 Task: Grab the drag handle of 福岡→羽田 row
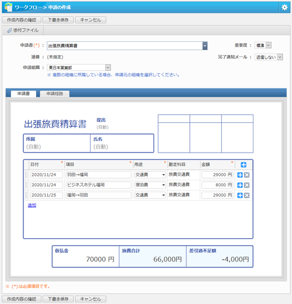pyautogui.click(x=26, y=195)
